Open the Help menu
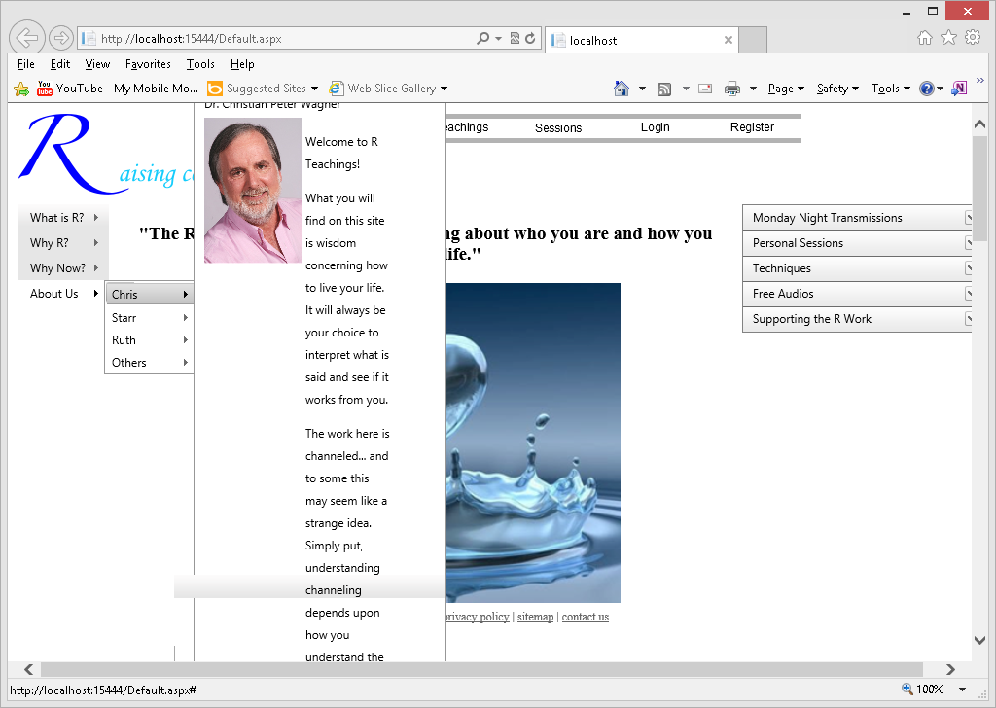 click(x=242, y=64)
